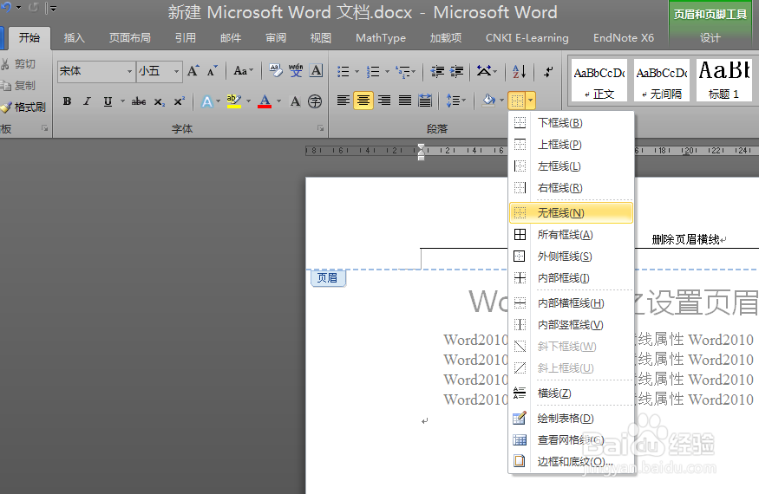
Task: Click the bullets list icon
Action: (x=344, y=72)
